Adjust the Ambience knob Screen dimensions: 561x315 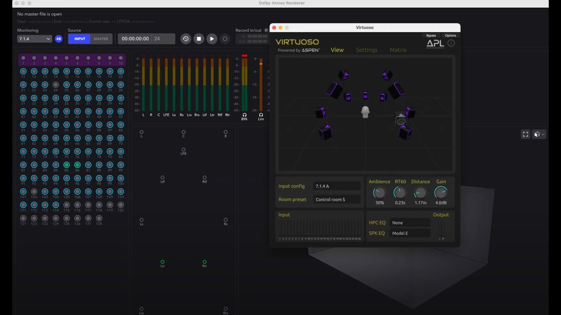(379, 192)
